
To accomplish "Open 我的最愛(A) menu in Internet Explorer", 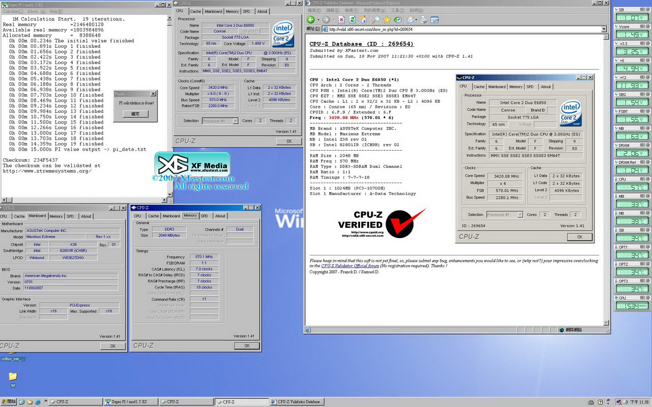I will [374, 10].
